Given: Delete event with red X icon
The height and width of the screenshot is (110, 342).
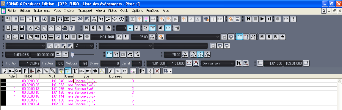Looking at the screenshot, I should (x=158, y=71).
